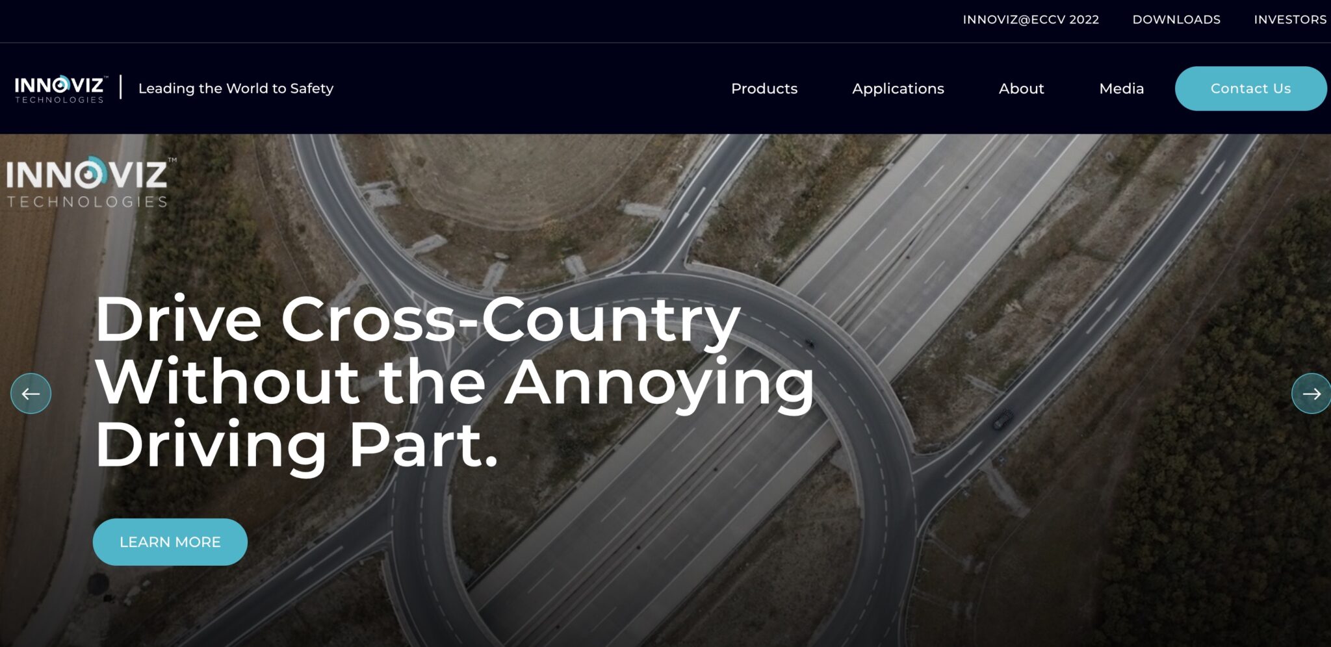Open the INNOVIZ@ECCV 2022 link

click(x=1031, y=19)
